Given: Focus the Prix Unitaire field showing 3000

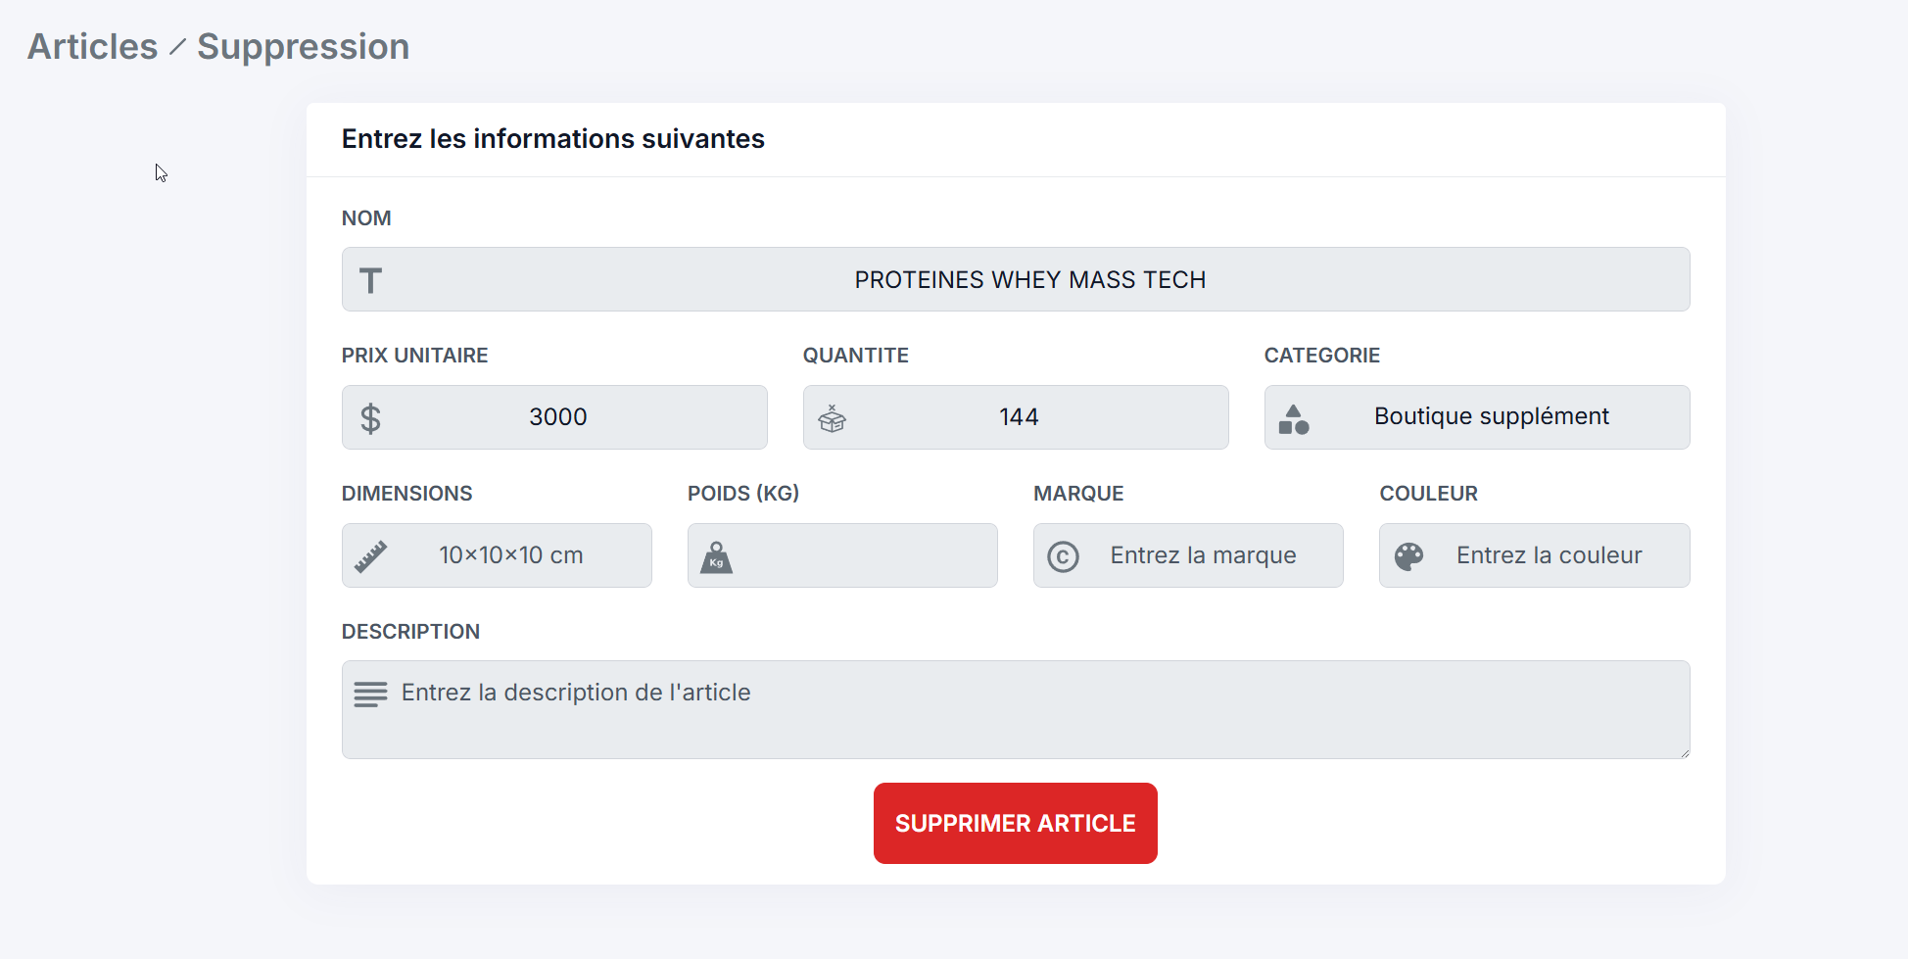Looking at the screenshot, I should tap(554, 417).
